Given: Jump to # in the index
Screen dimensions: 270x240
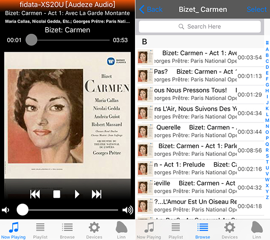Looking at the screenshot, I should (267, 43).
